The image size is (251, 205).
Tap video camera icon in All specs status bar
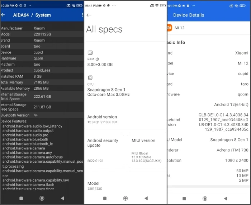point(100,6)
